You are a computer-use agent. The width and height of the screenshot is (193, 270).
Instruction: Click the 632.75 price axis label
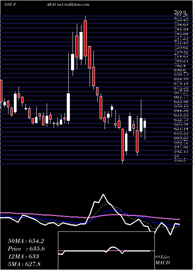181,120
